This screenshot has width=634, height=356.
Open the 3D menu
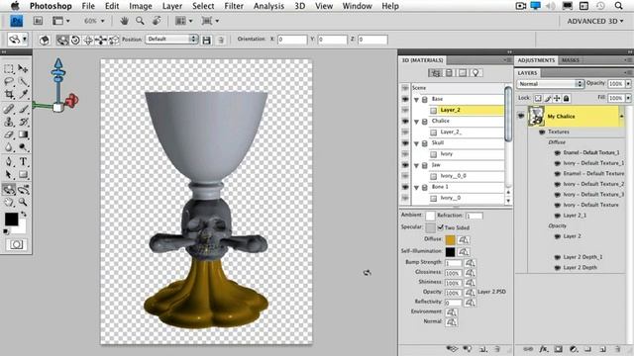tap(299, 6)
